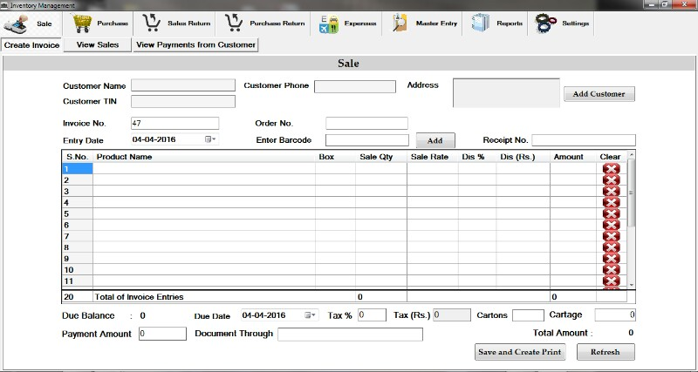The image size is (698, 372).
Task: Focus the Customer Name field
Action: [183, 85]
